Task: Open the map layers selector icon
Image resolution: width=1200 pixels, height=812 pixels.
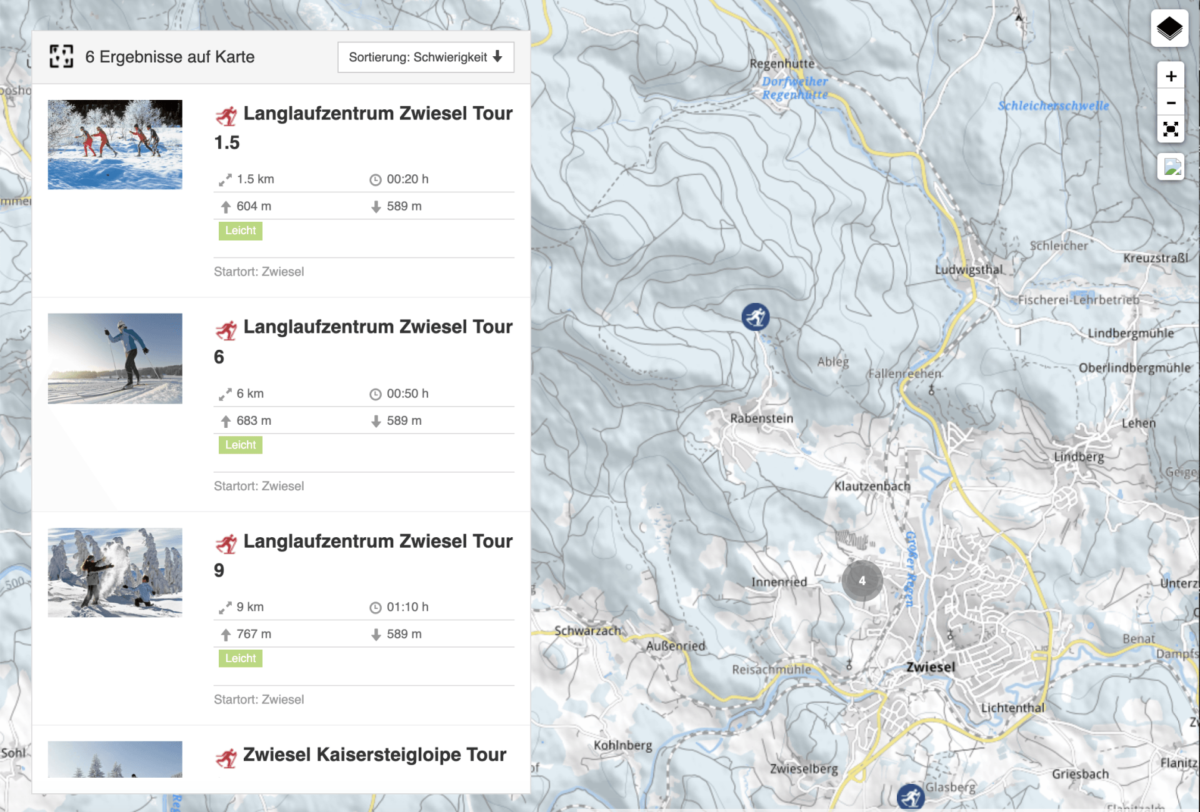Action: pyautogui.click(x=1169, y=29)
